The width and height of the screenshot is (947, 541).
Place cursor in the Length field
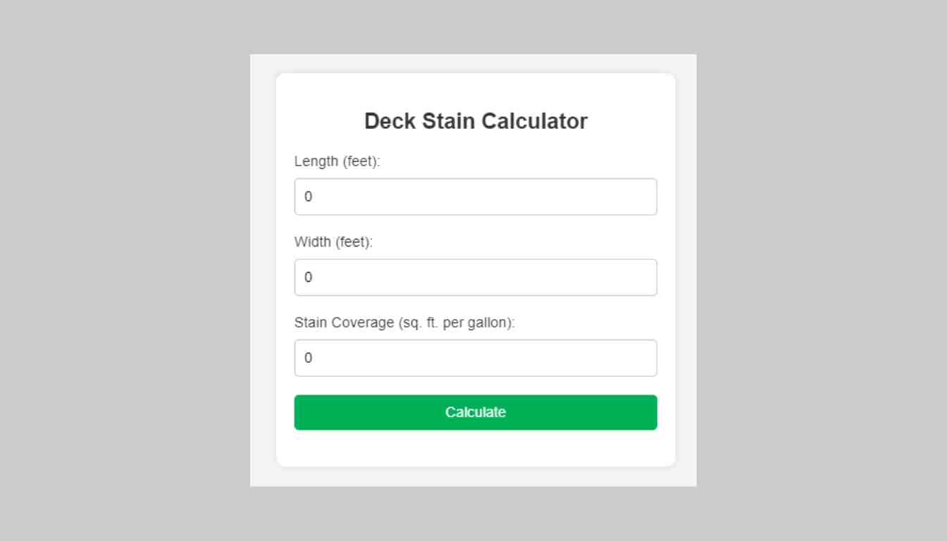pos(476,197)
